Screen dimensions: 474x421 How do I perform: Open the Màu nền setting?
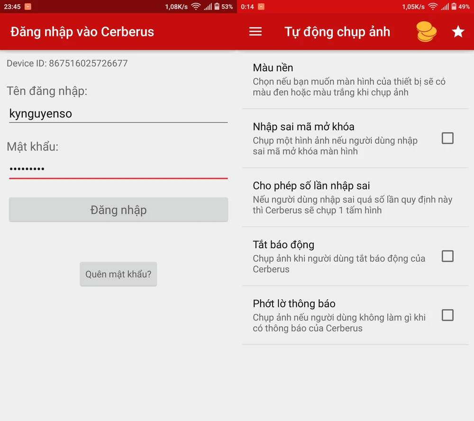tap(349, 80)
